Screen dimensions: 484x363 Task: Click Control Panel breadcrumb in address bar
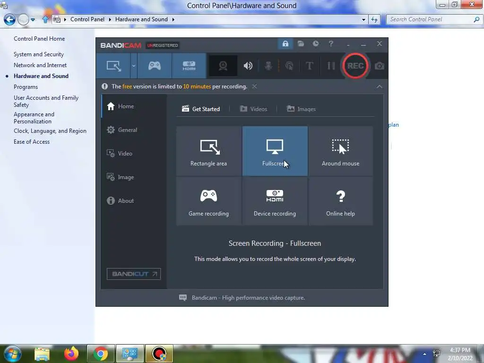point(87,19)
